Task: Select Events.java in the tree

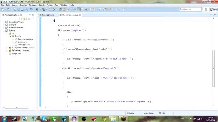Action: [22, 42]
